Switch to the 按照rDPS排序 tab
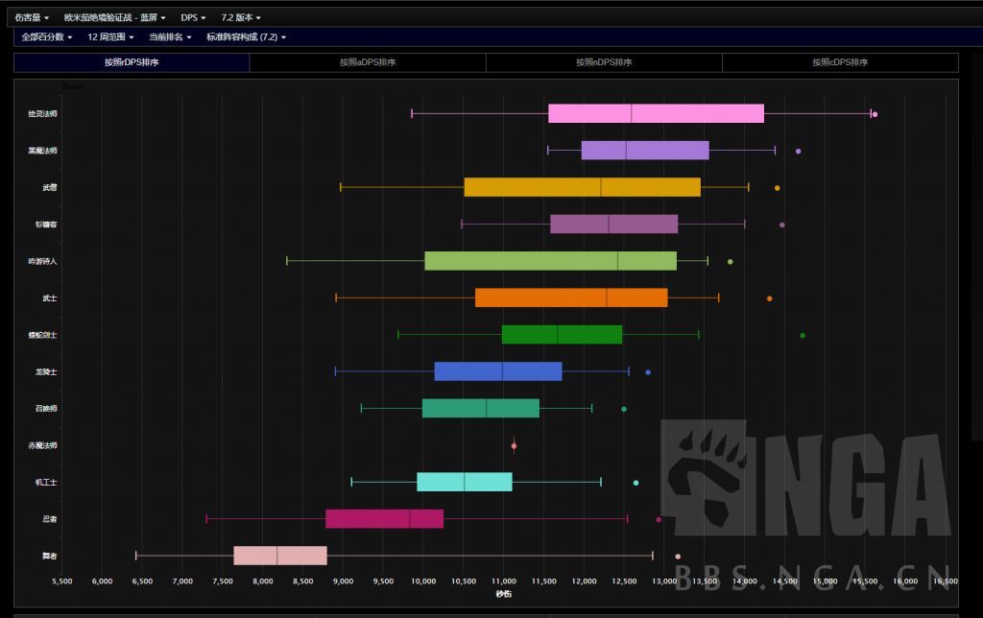This screenshot has height=618, width=983. click(132, 62)
